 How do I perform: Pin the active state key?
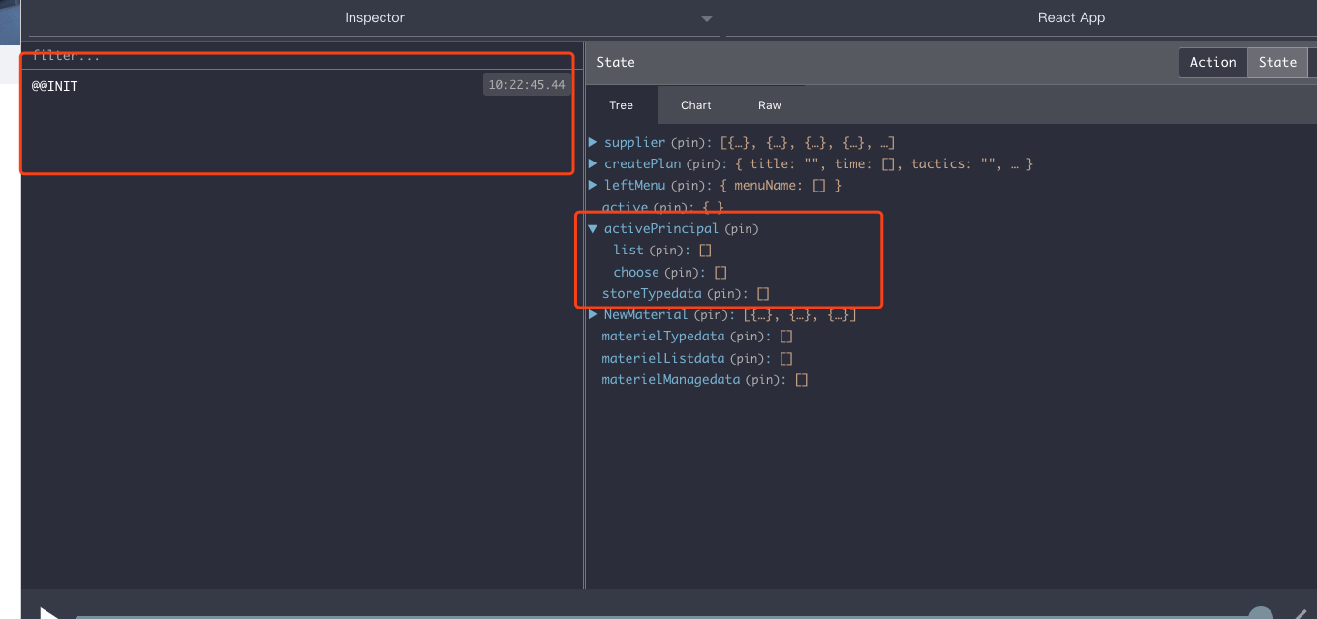672,208
